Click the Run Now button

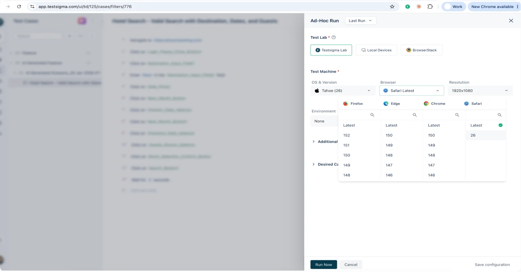click(x=324, y=265)
